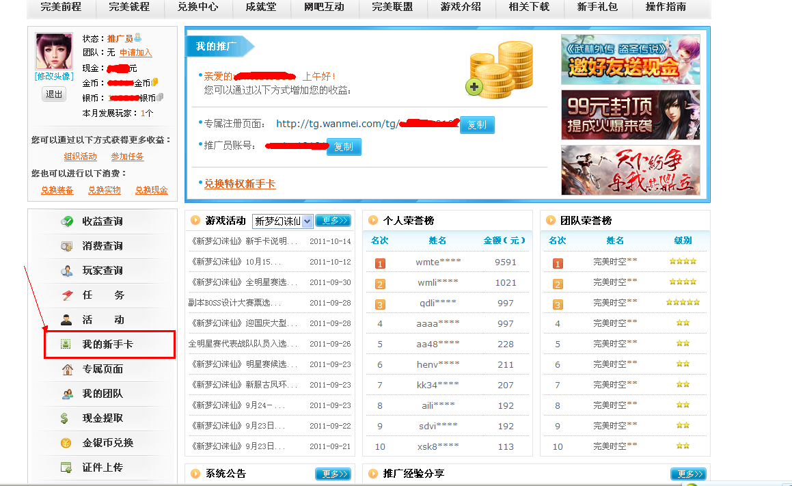Expand 游戏活动 list with 更多 button

coord(333,221)
